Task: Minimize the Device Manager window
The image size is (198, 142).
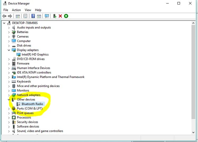Action: click(167, 3)
